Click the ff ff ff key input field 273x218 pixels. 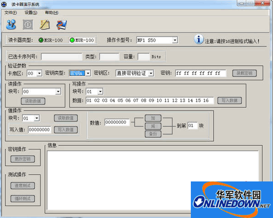tap(201, 73)
